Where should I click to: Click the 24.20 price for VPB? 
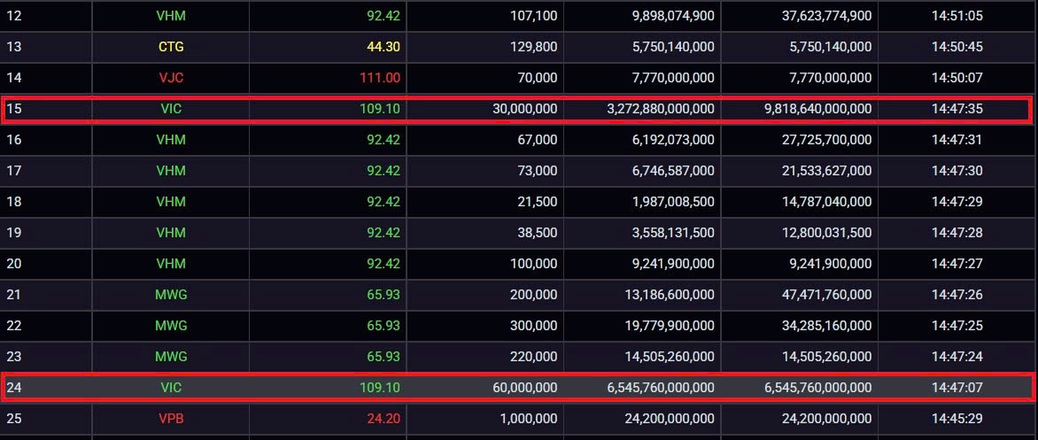click(x=383, y=419)
